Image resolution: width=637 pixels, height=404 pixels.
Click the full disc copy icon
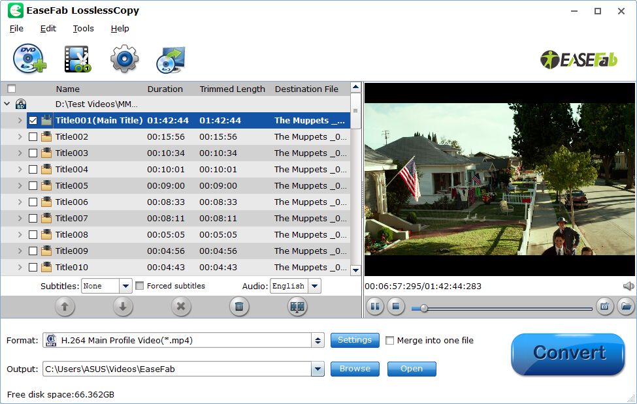point(171,59)
